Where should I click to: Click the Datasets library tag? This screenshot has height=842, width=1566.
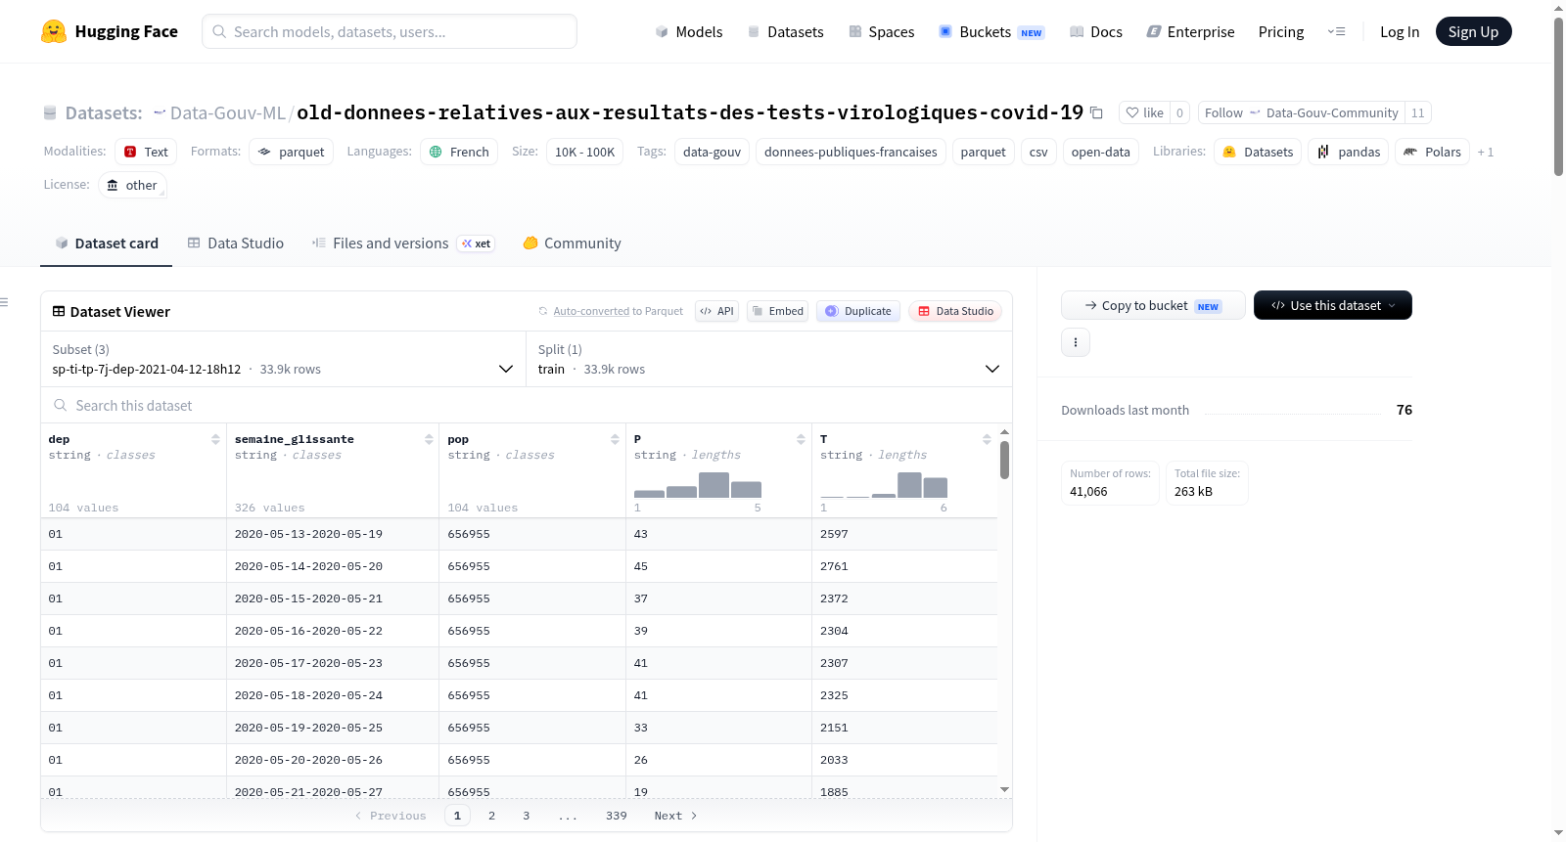(1258, 152)
